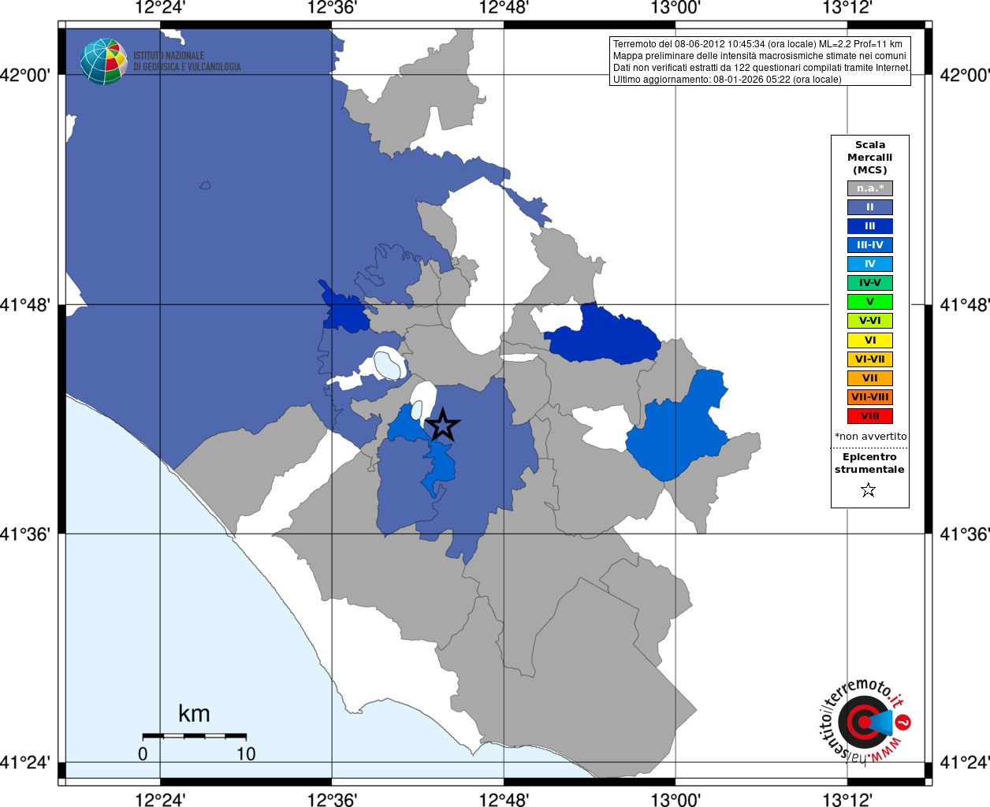Click the epicenter star on the map
Image resolution: width=990 pixels, height=807 pixels.
tap(442, 426)
